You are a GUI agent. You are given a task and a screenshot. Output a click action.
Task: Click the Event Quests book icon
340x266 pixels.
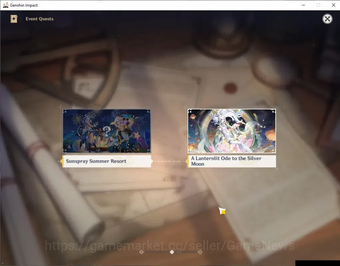click(14, 19)
